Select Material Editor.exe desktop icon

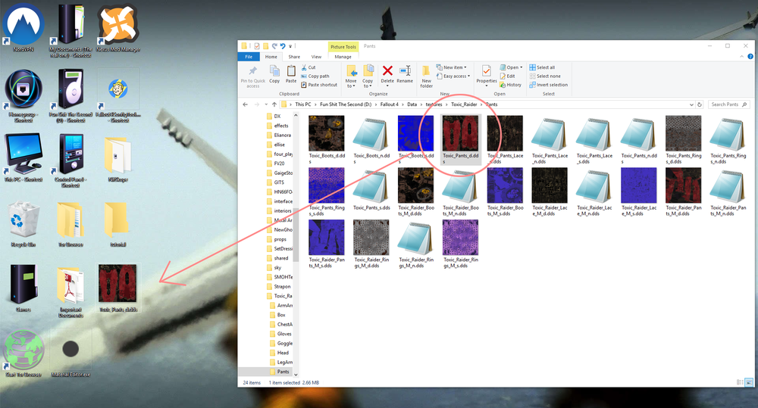click(x=70, y=353)
